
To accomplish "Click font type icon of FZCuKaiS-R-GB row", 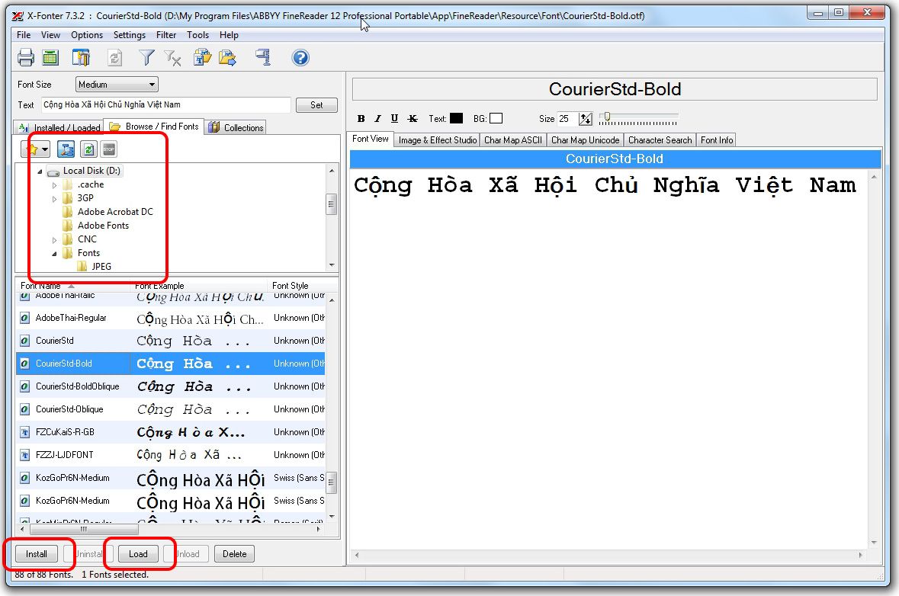I will coord(24,432).
